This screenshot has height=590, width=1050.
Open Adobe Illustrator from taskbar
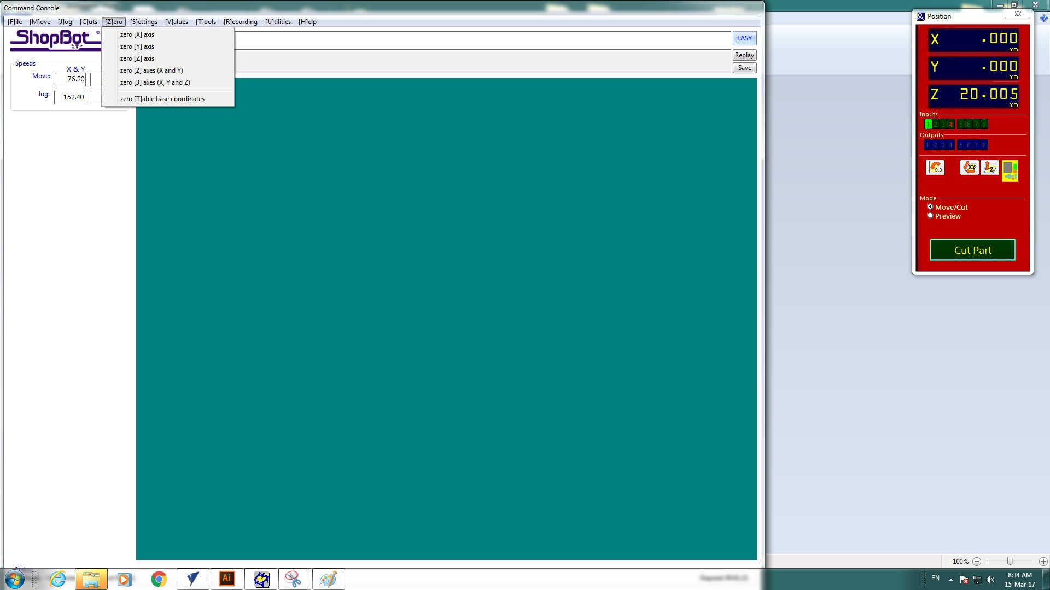click(227, 579)
